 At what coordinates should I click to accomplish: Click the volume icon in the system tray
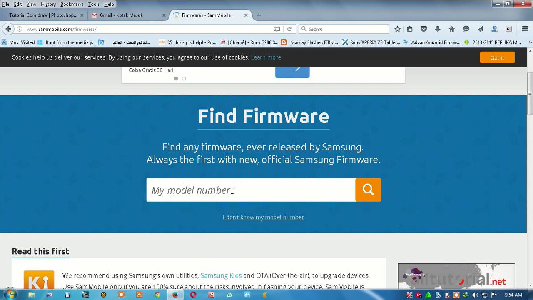pos(475,295)
